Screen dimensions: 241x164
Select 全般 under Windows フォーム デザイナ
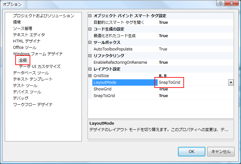click(x=23, y=60)
